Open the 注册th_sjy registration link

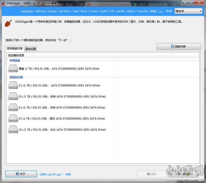[55, 174]
